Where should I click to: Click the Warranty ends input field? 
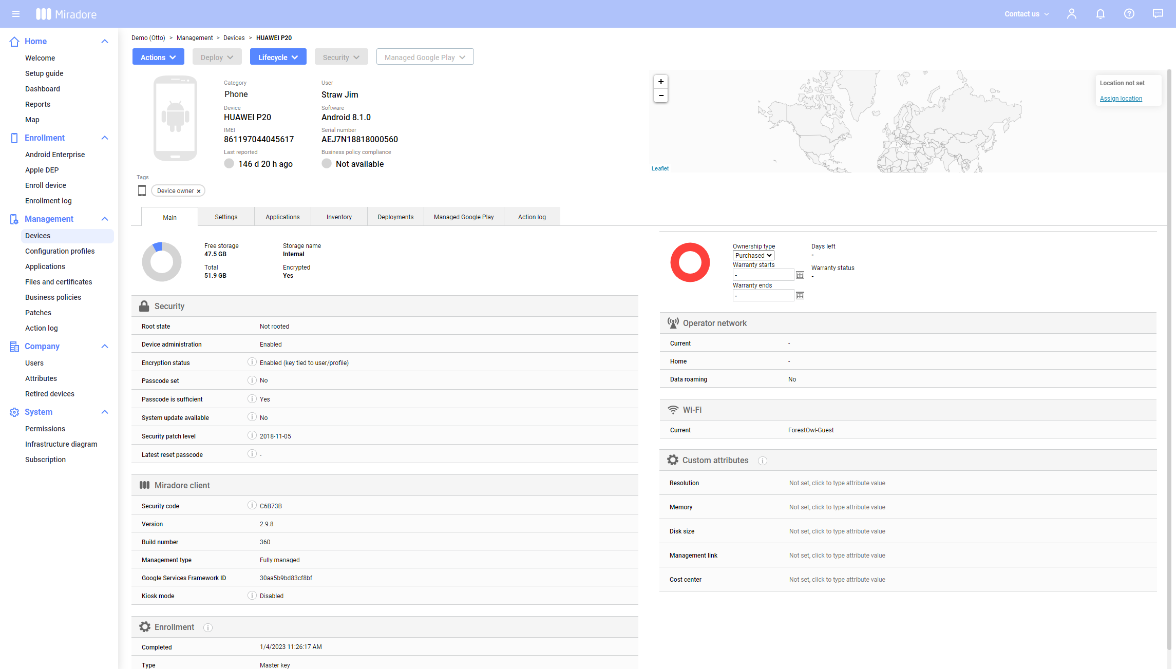pyautogui.click(x=763, y=296)
